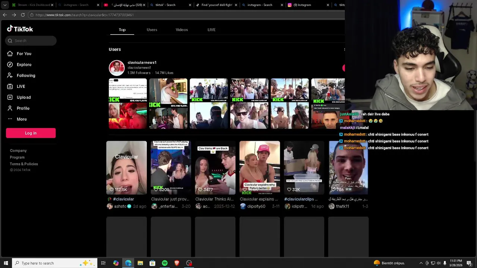Open Microsoft Edge in taskbar
The image size is (477, 268).
(x=128, y=263)
